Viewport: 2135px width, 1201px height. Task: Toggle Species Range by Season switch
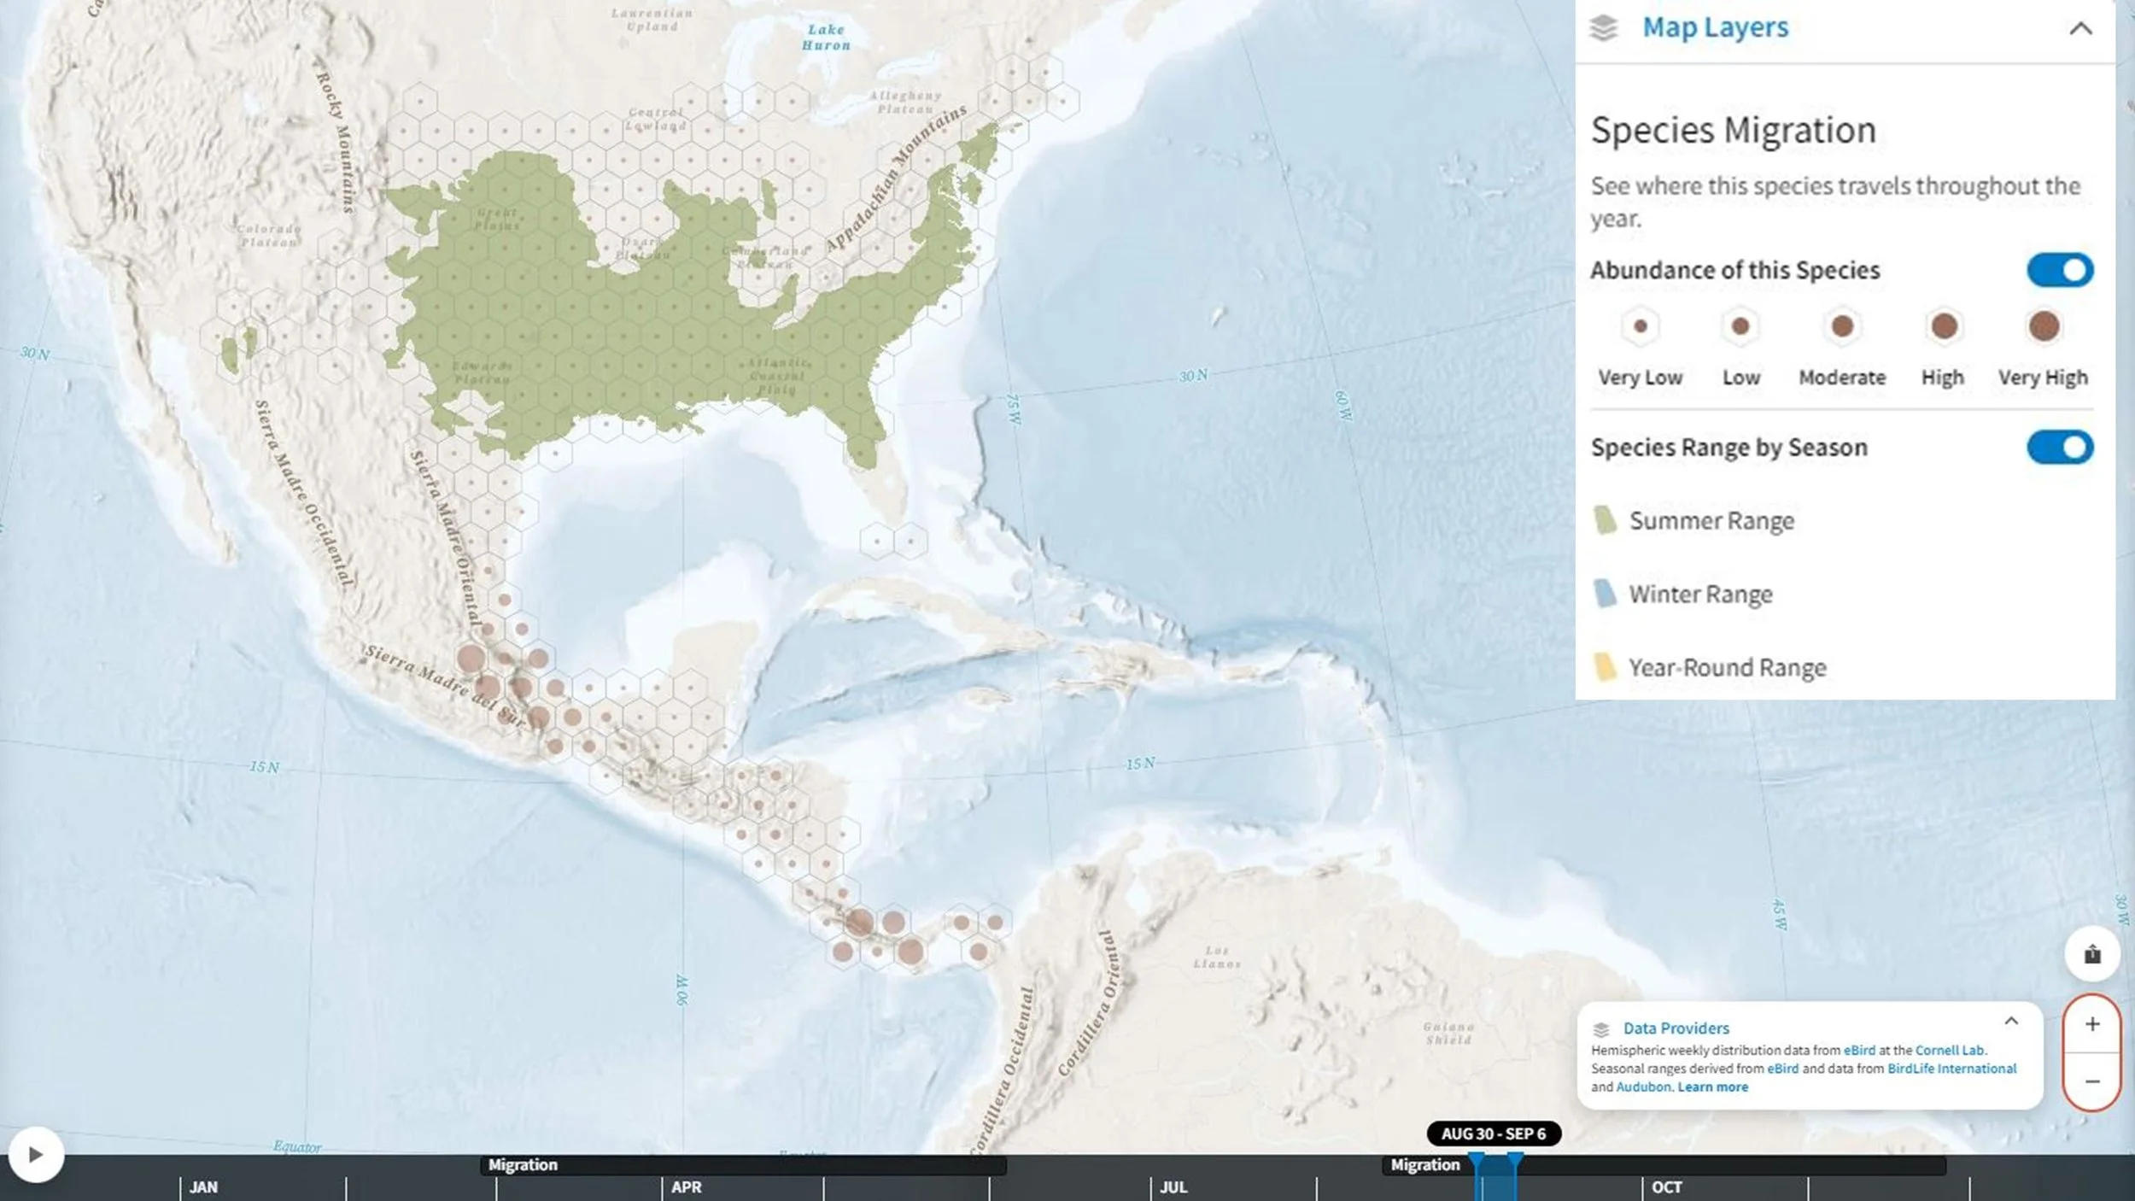(2059, 448)
